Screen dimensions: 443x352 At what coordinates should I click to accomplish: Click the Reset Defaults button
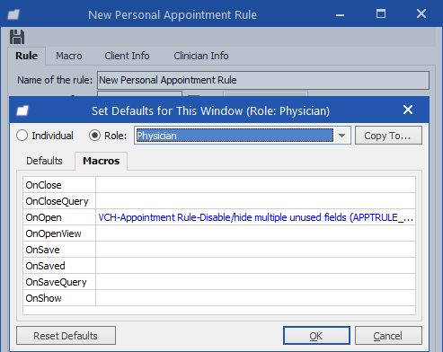(x=66, y=336)
